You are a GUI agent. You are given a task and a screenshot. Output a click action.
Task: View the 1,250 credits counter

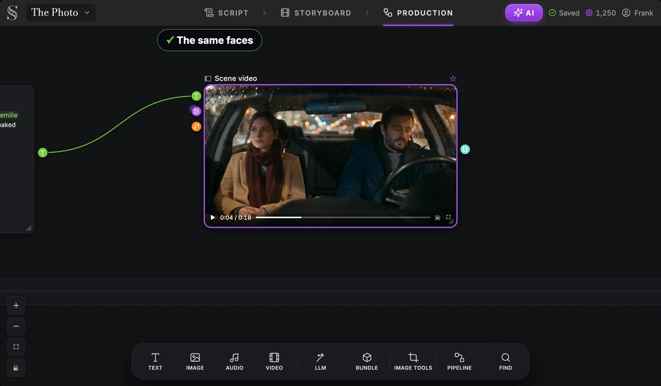click(x=601, y=13)
